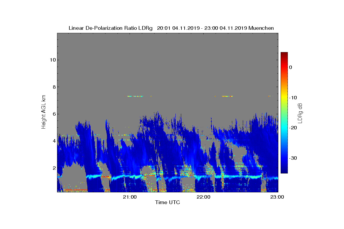The height and width of the screenshot is (229, 344).
Task: Click the '23:00' time tick label
Action: pos(277,197)
